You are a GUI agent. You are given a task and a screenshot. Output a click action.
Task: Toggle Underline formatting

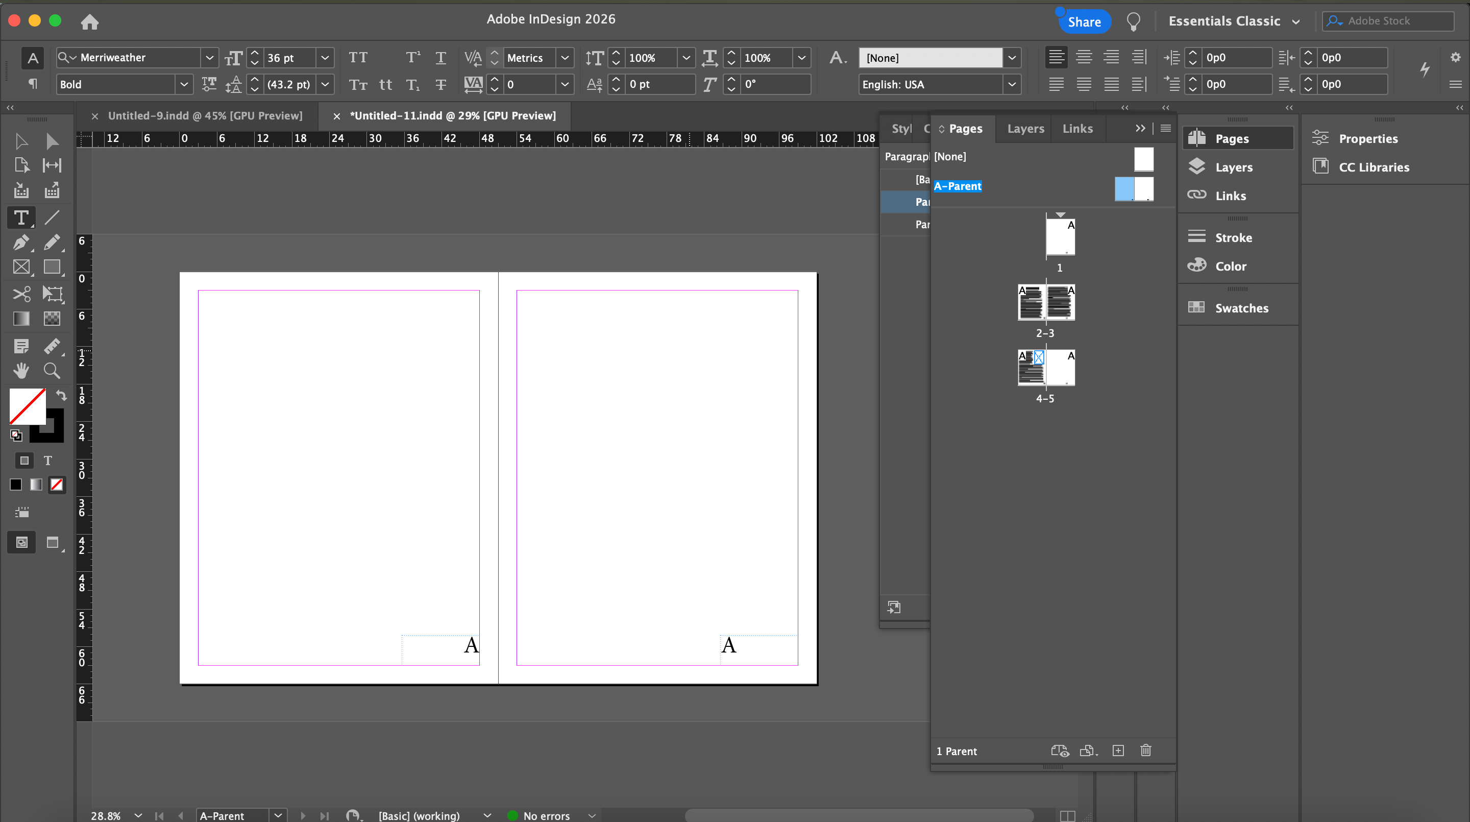pos(440,58)
